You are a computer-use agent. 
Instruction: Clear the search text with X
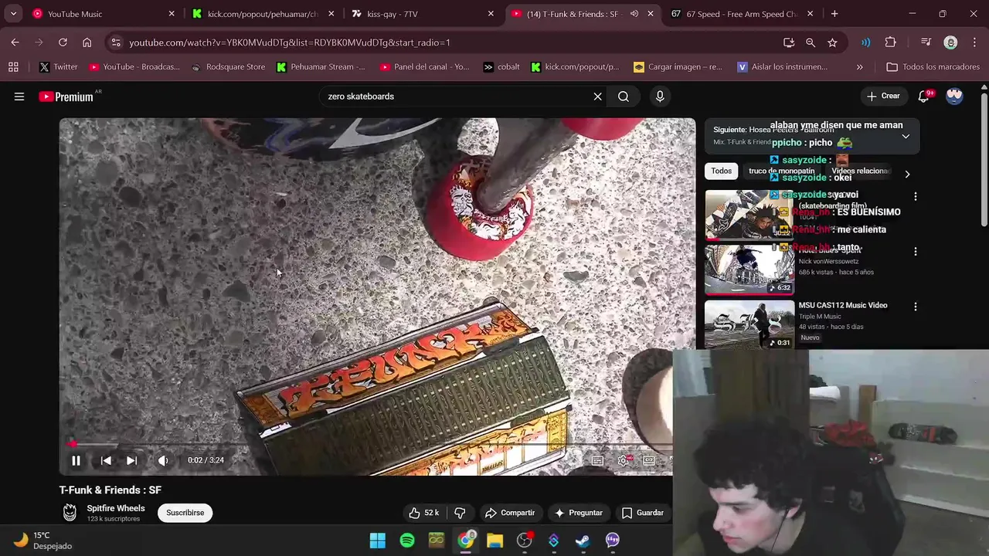(597, 97)
